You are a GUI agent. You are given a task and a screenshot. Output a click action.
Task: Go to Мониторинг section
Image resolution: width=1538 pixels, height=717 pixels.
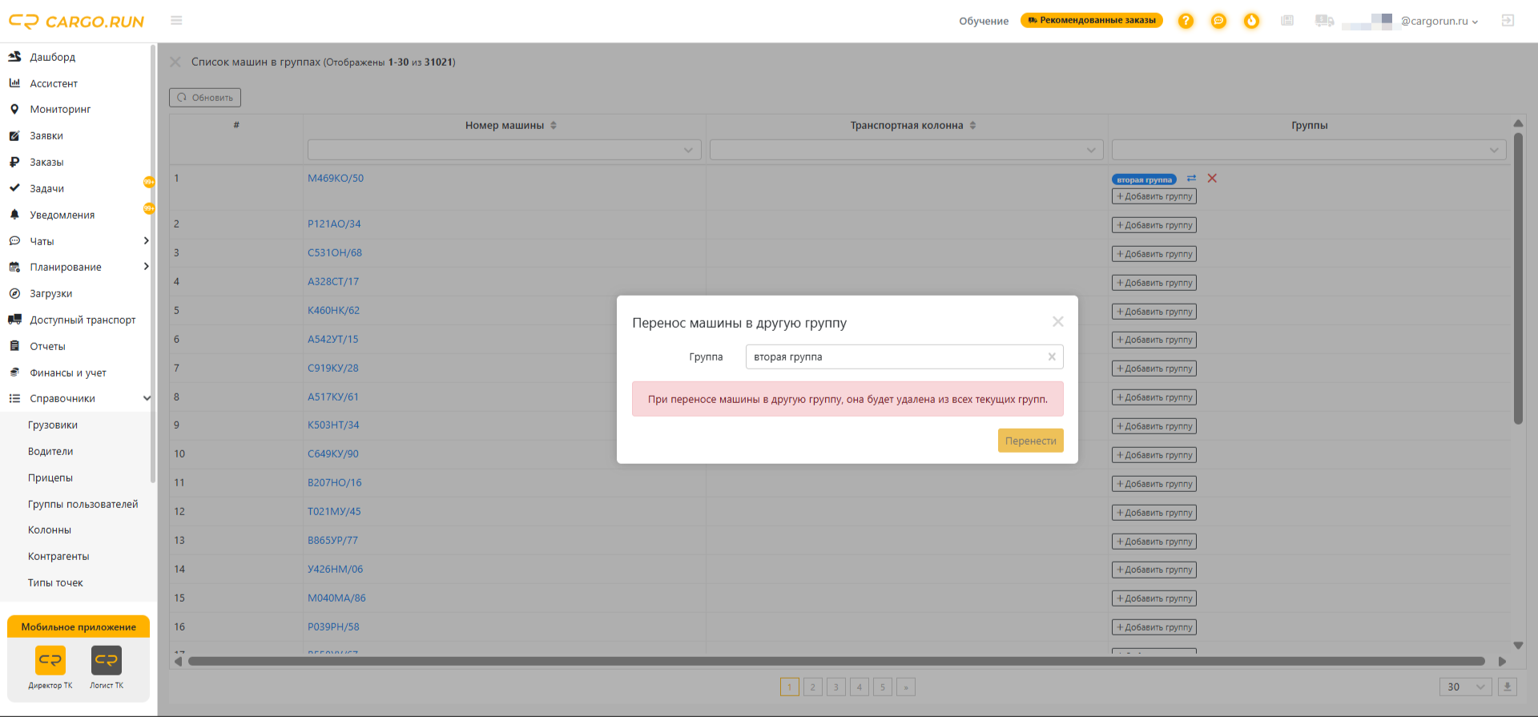60,110
